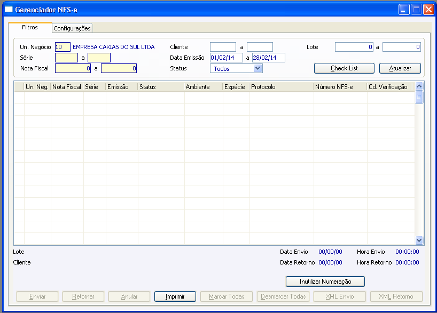Click the Lote start field
The height and width of the screenshot is (313, 437).
point(354,47)
